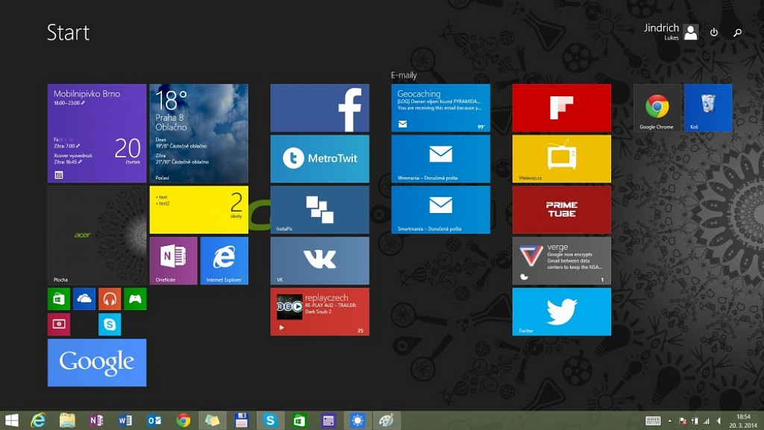Launch the MetroTwit tile
This screenshot has width=764, height=430.
[x=319, y=159]
